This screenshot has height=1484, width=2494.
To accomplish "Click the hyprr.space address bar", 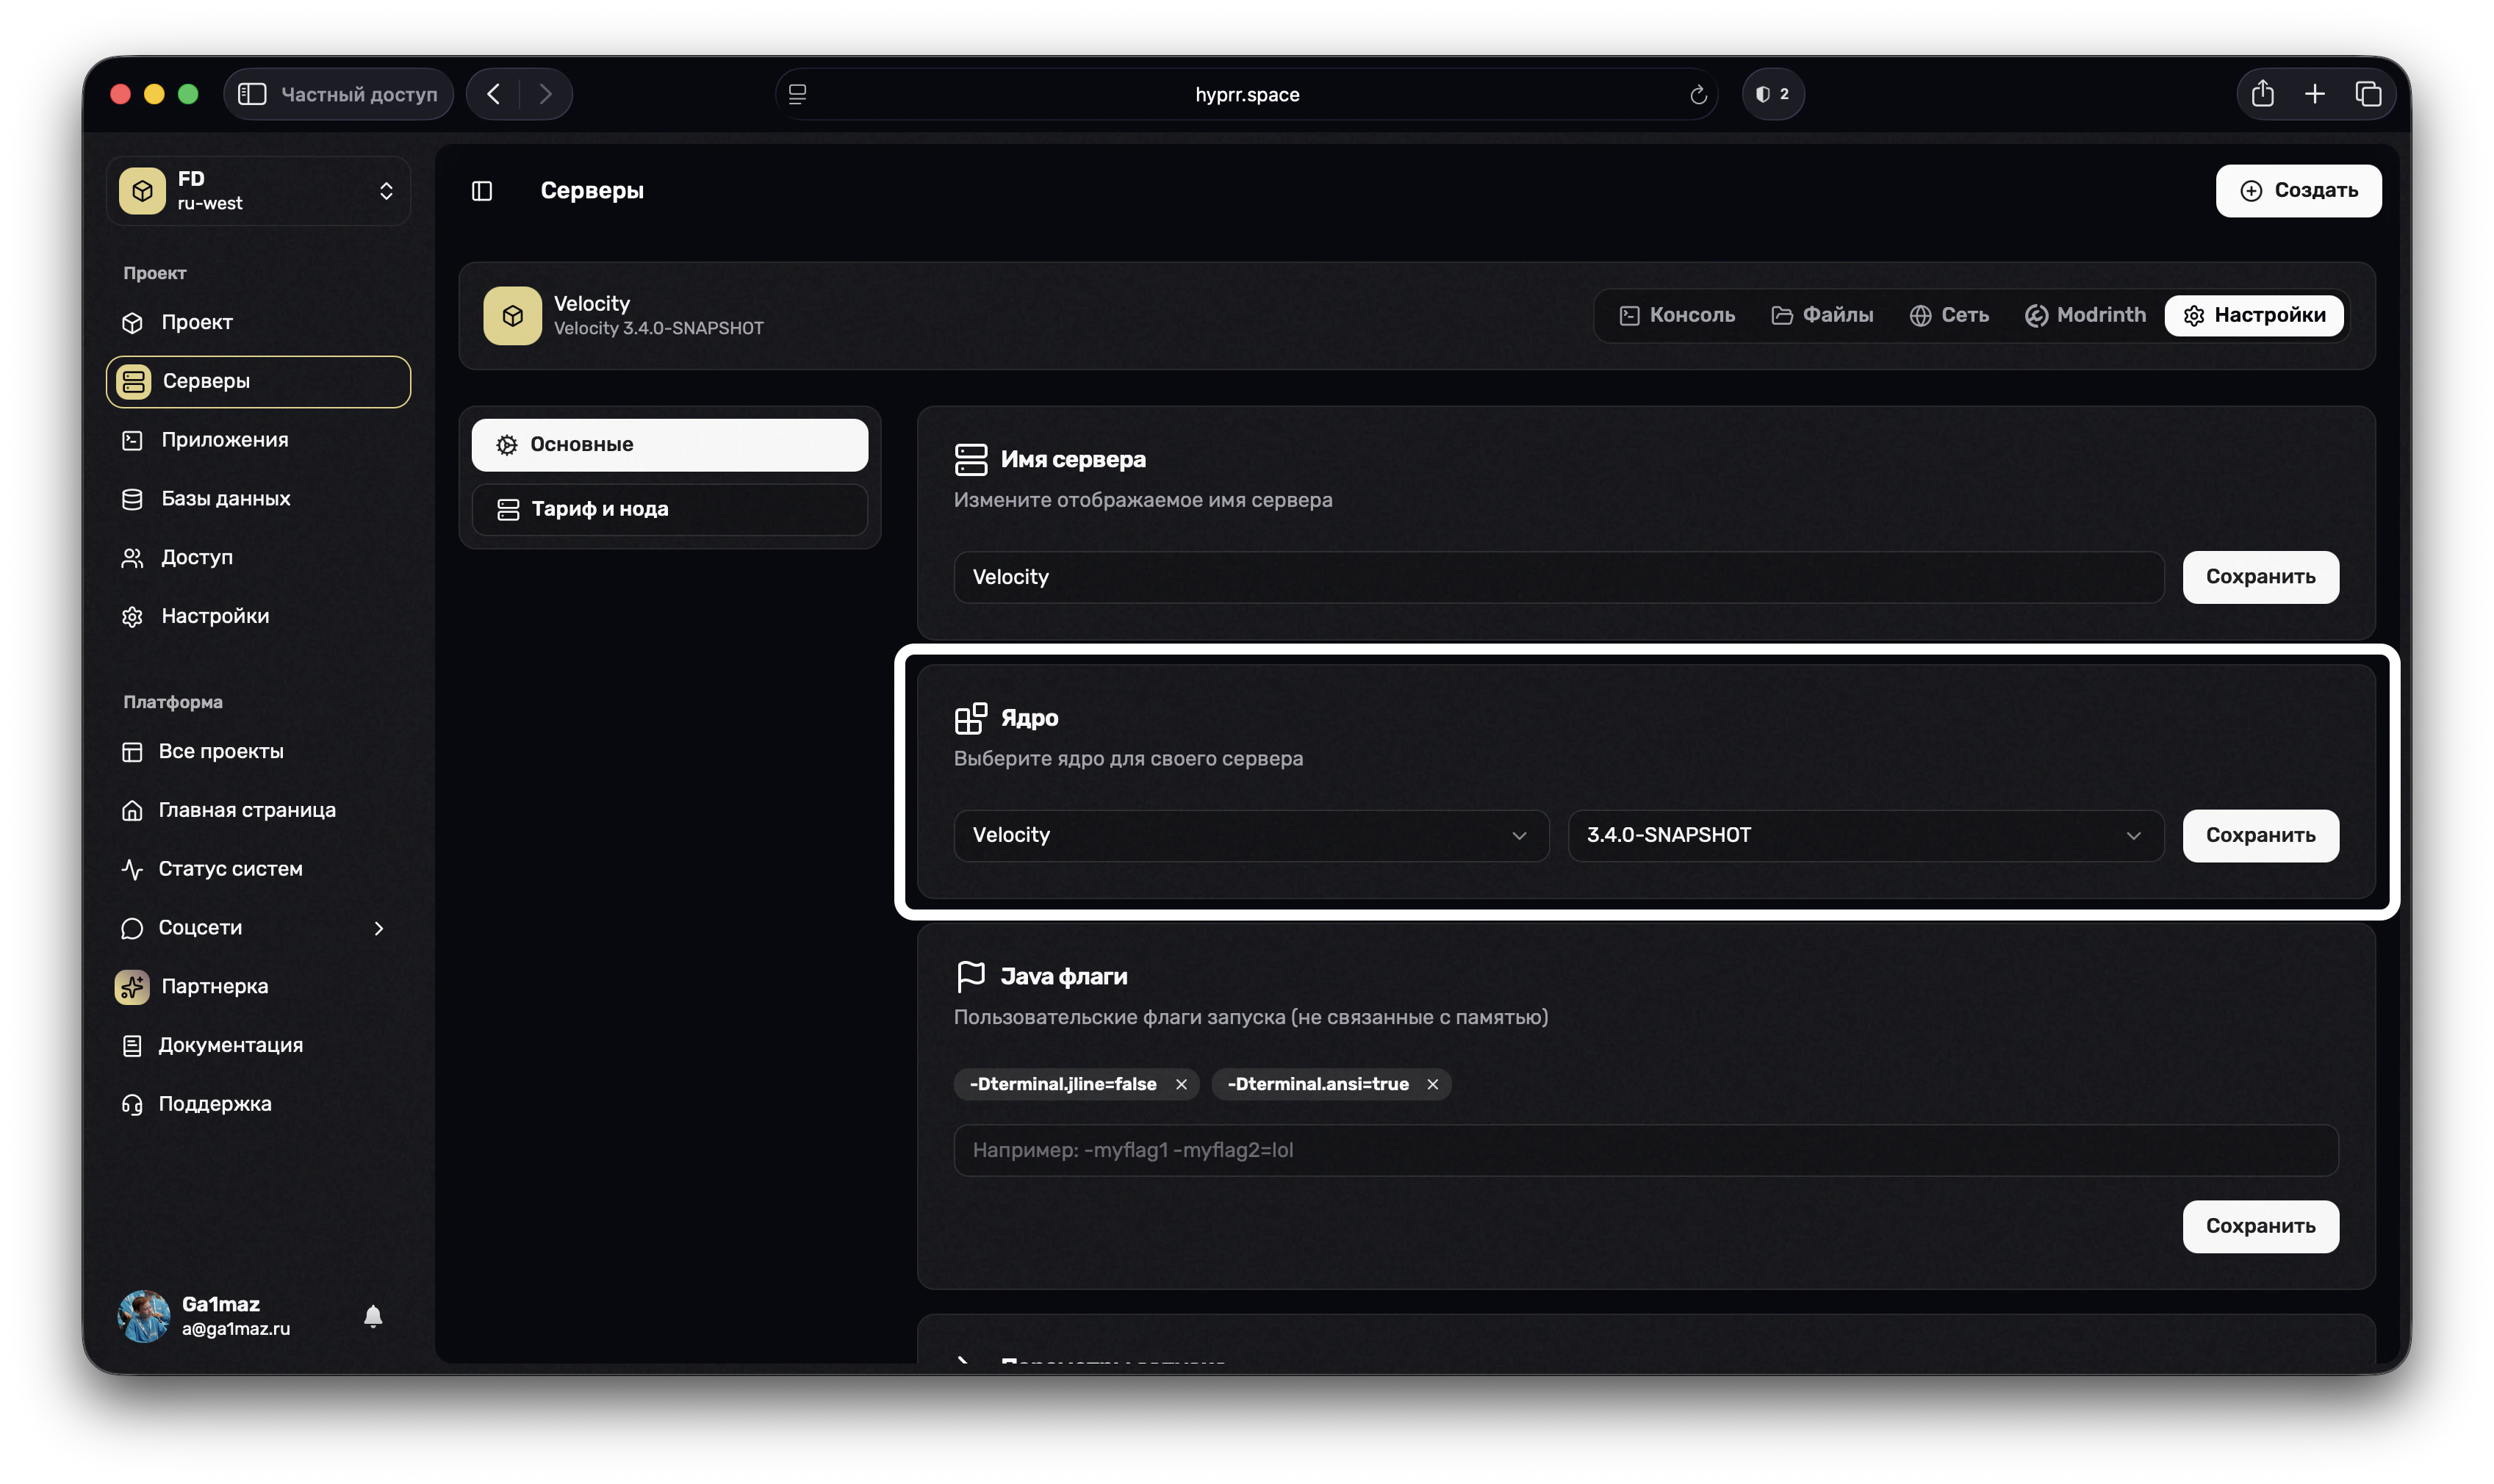I will coord(1246,94).
